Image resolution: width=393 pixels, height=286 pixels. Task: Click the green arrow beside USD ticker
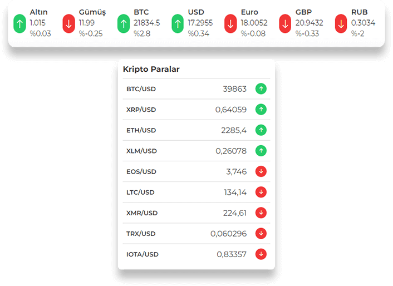pos(178,23)
